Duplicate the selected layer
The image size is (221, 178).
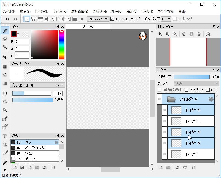point(177,168)
